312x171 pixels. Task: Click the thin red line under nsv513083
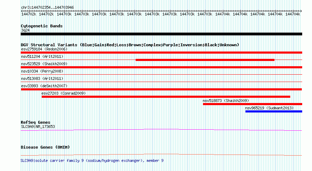[161, 82]
